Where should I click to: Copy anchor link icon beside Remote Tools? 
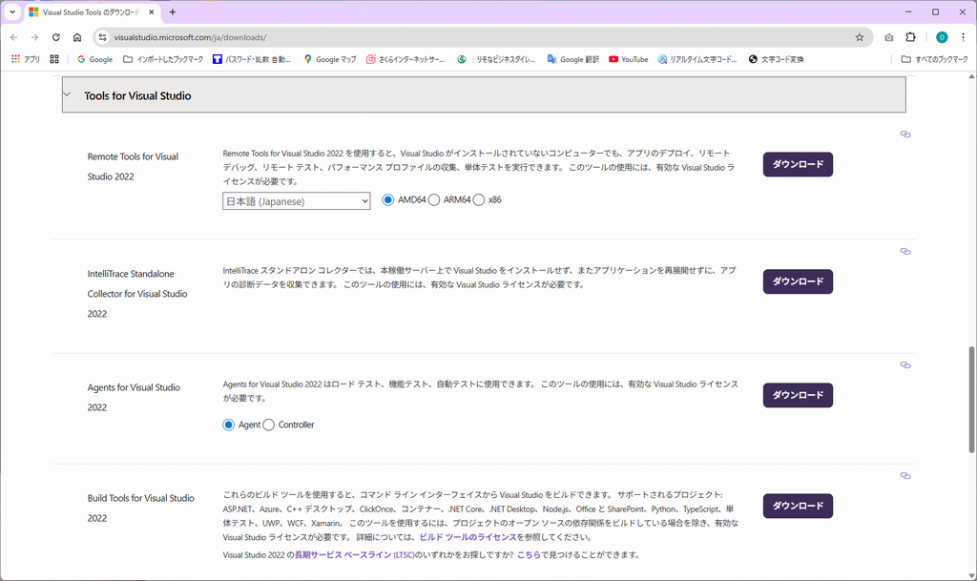pos(905,135)
